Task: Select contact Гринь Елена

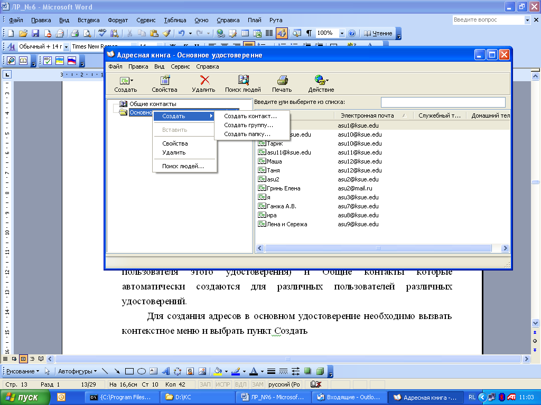Action: click(x=283, y=188)
